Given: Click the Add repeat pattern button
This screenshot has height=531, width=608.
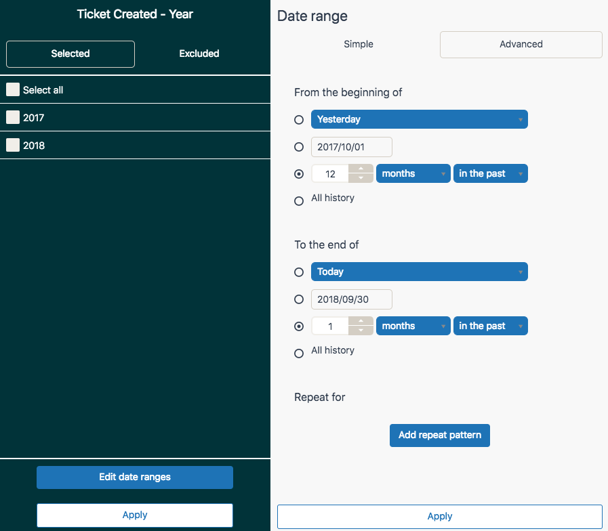Looking at the screenshot, I should tap(439, 435).
